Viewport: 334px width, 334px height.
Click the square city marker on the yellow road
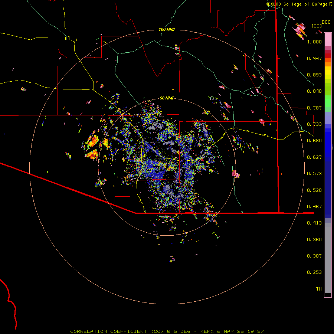(67, 38)
